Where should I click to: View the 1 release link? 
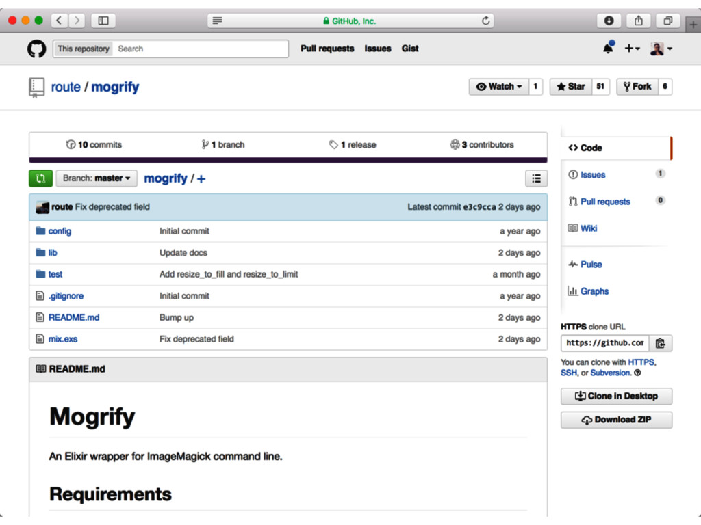353,145
